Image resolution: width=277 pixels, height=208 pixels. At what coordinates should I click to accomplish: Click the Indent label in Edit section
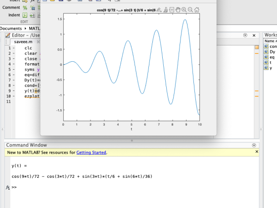[x=14, y=15]
